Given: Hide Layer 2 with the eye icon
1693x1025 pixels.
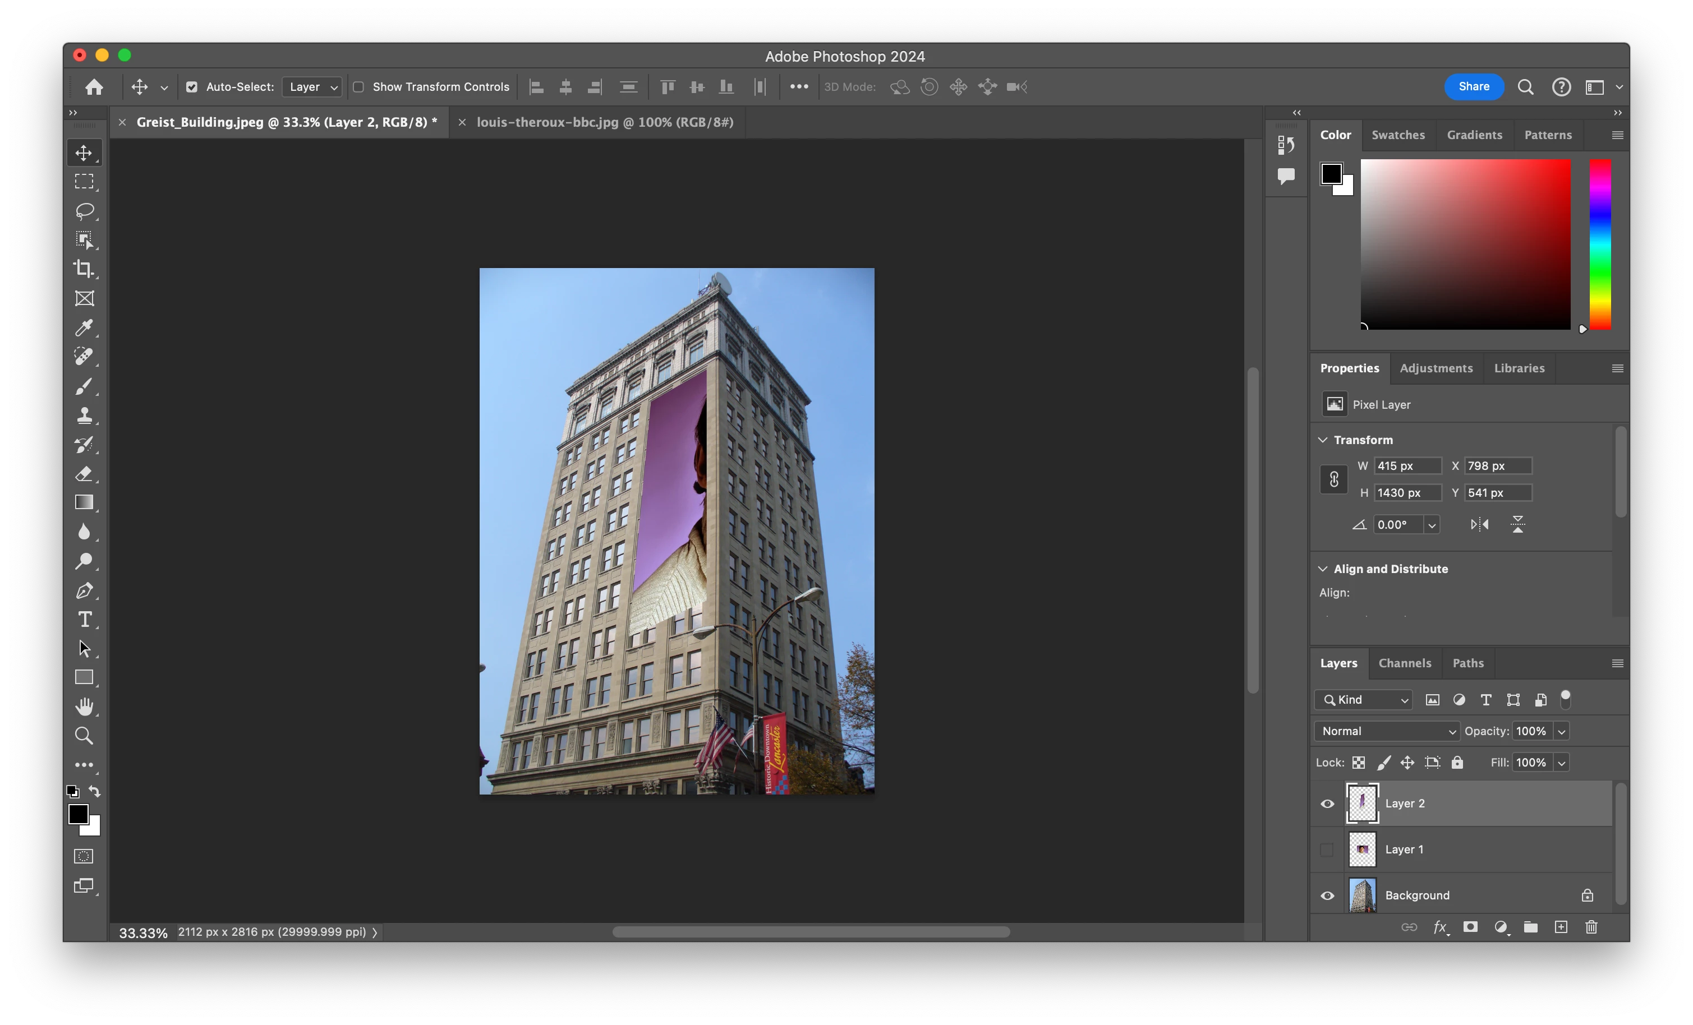Looking at the screenshot, I should click(x=1327, y=804).
